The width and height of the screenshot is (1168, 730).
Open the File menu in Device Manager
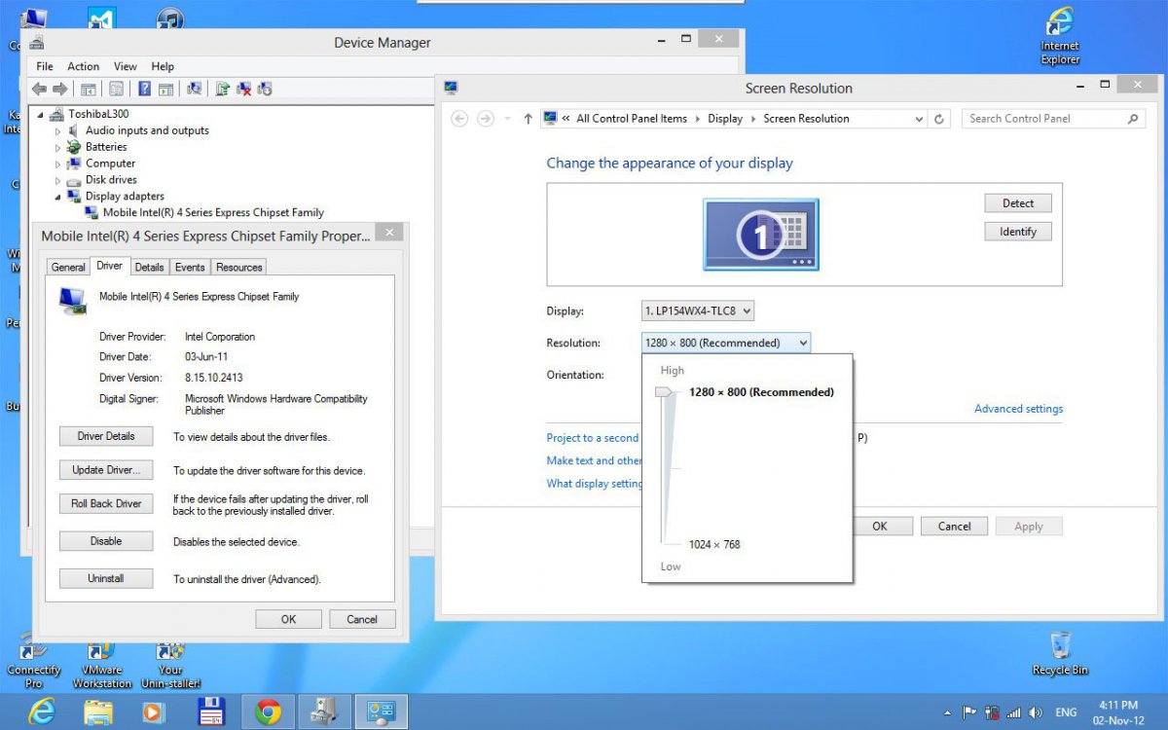45,66
